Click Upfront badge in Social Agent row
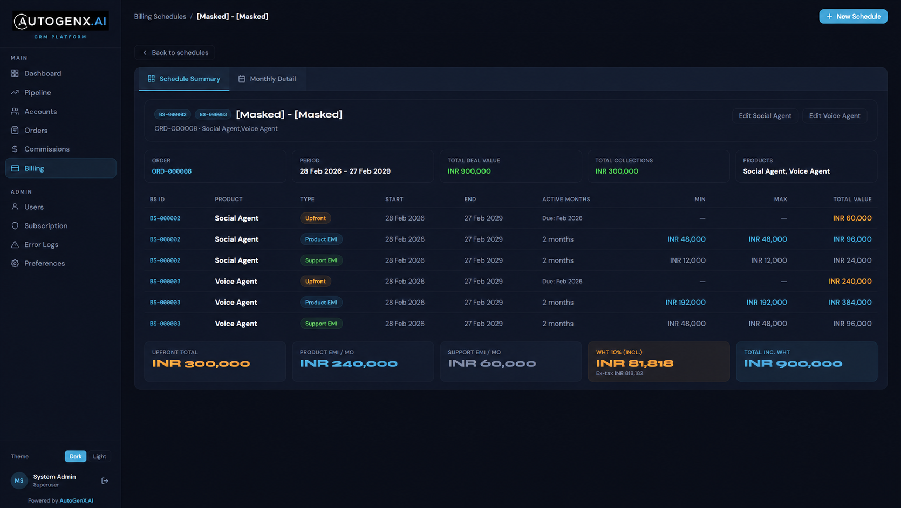 tap(316, 218)
